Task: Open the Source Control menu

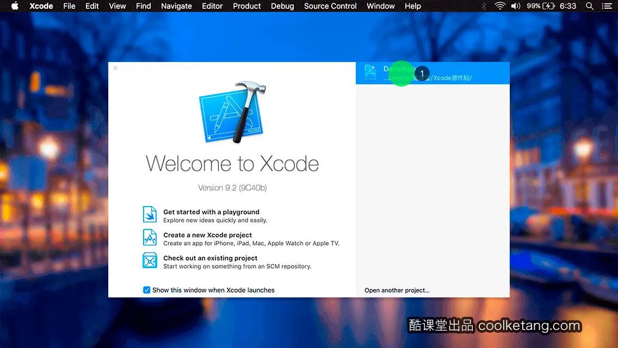Action: pyautogui.click(x=330, y=6)
